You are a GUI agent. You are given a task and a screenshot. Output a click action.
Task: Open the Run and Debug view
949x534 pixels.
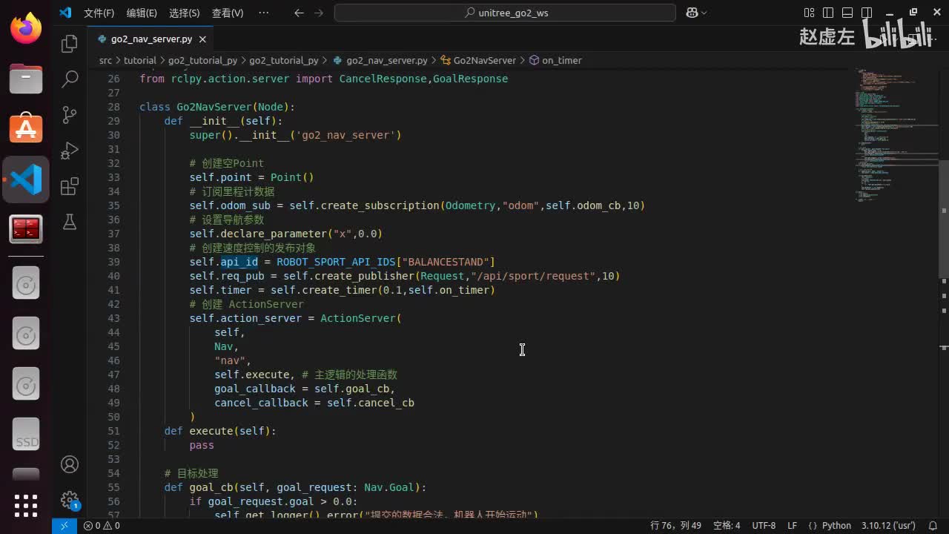(x=70, y=151)
